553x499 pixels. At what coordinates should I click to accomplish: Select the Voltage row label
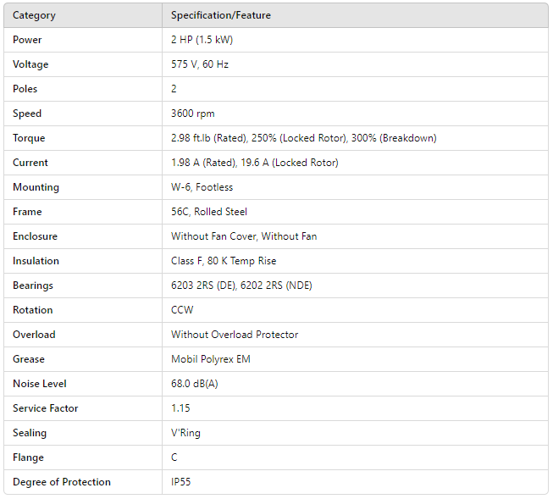point(30,64)
